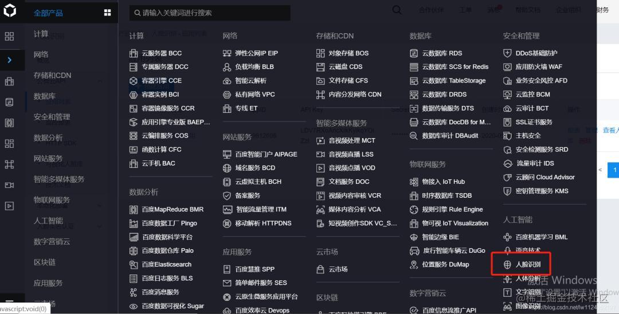Click the Baidu cloud logo icon
Viewport: 619px width, 314px height.
pyautogui.click(x=10, y=11)
